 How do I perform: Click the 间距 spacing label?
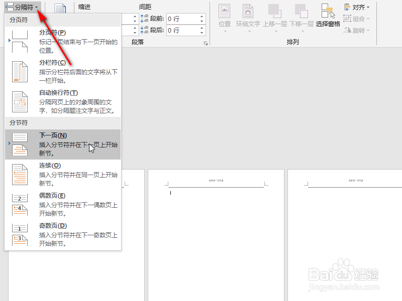(x=145, y=7)
